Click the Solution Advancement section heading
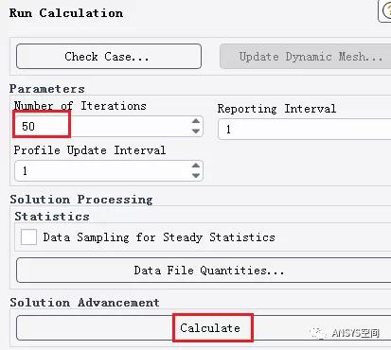 click(x=84, y=303)
